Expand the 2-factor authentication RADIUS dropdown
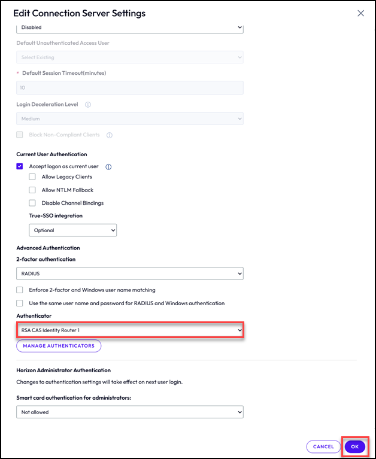 [129, 273]
